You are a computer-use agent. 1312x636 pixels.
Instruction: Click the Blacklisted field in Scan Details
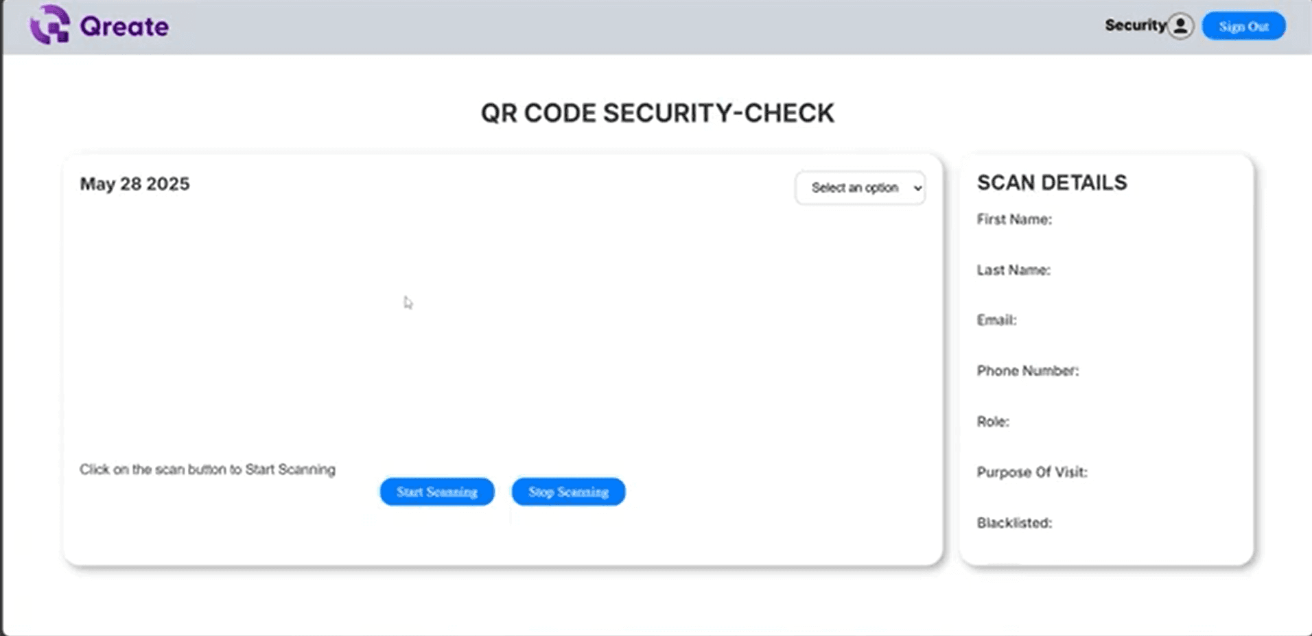pyautogui.click(x=1014, y=522)
